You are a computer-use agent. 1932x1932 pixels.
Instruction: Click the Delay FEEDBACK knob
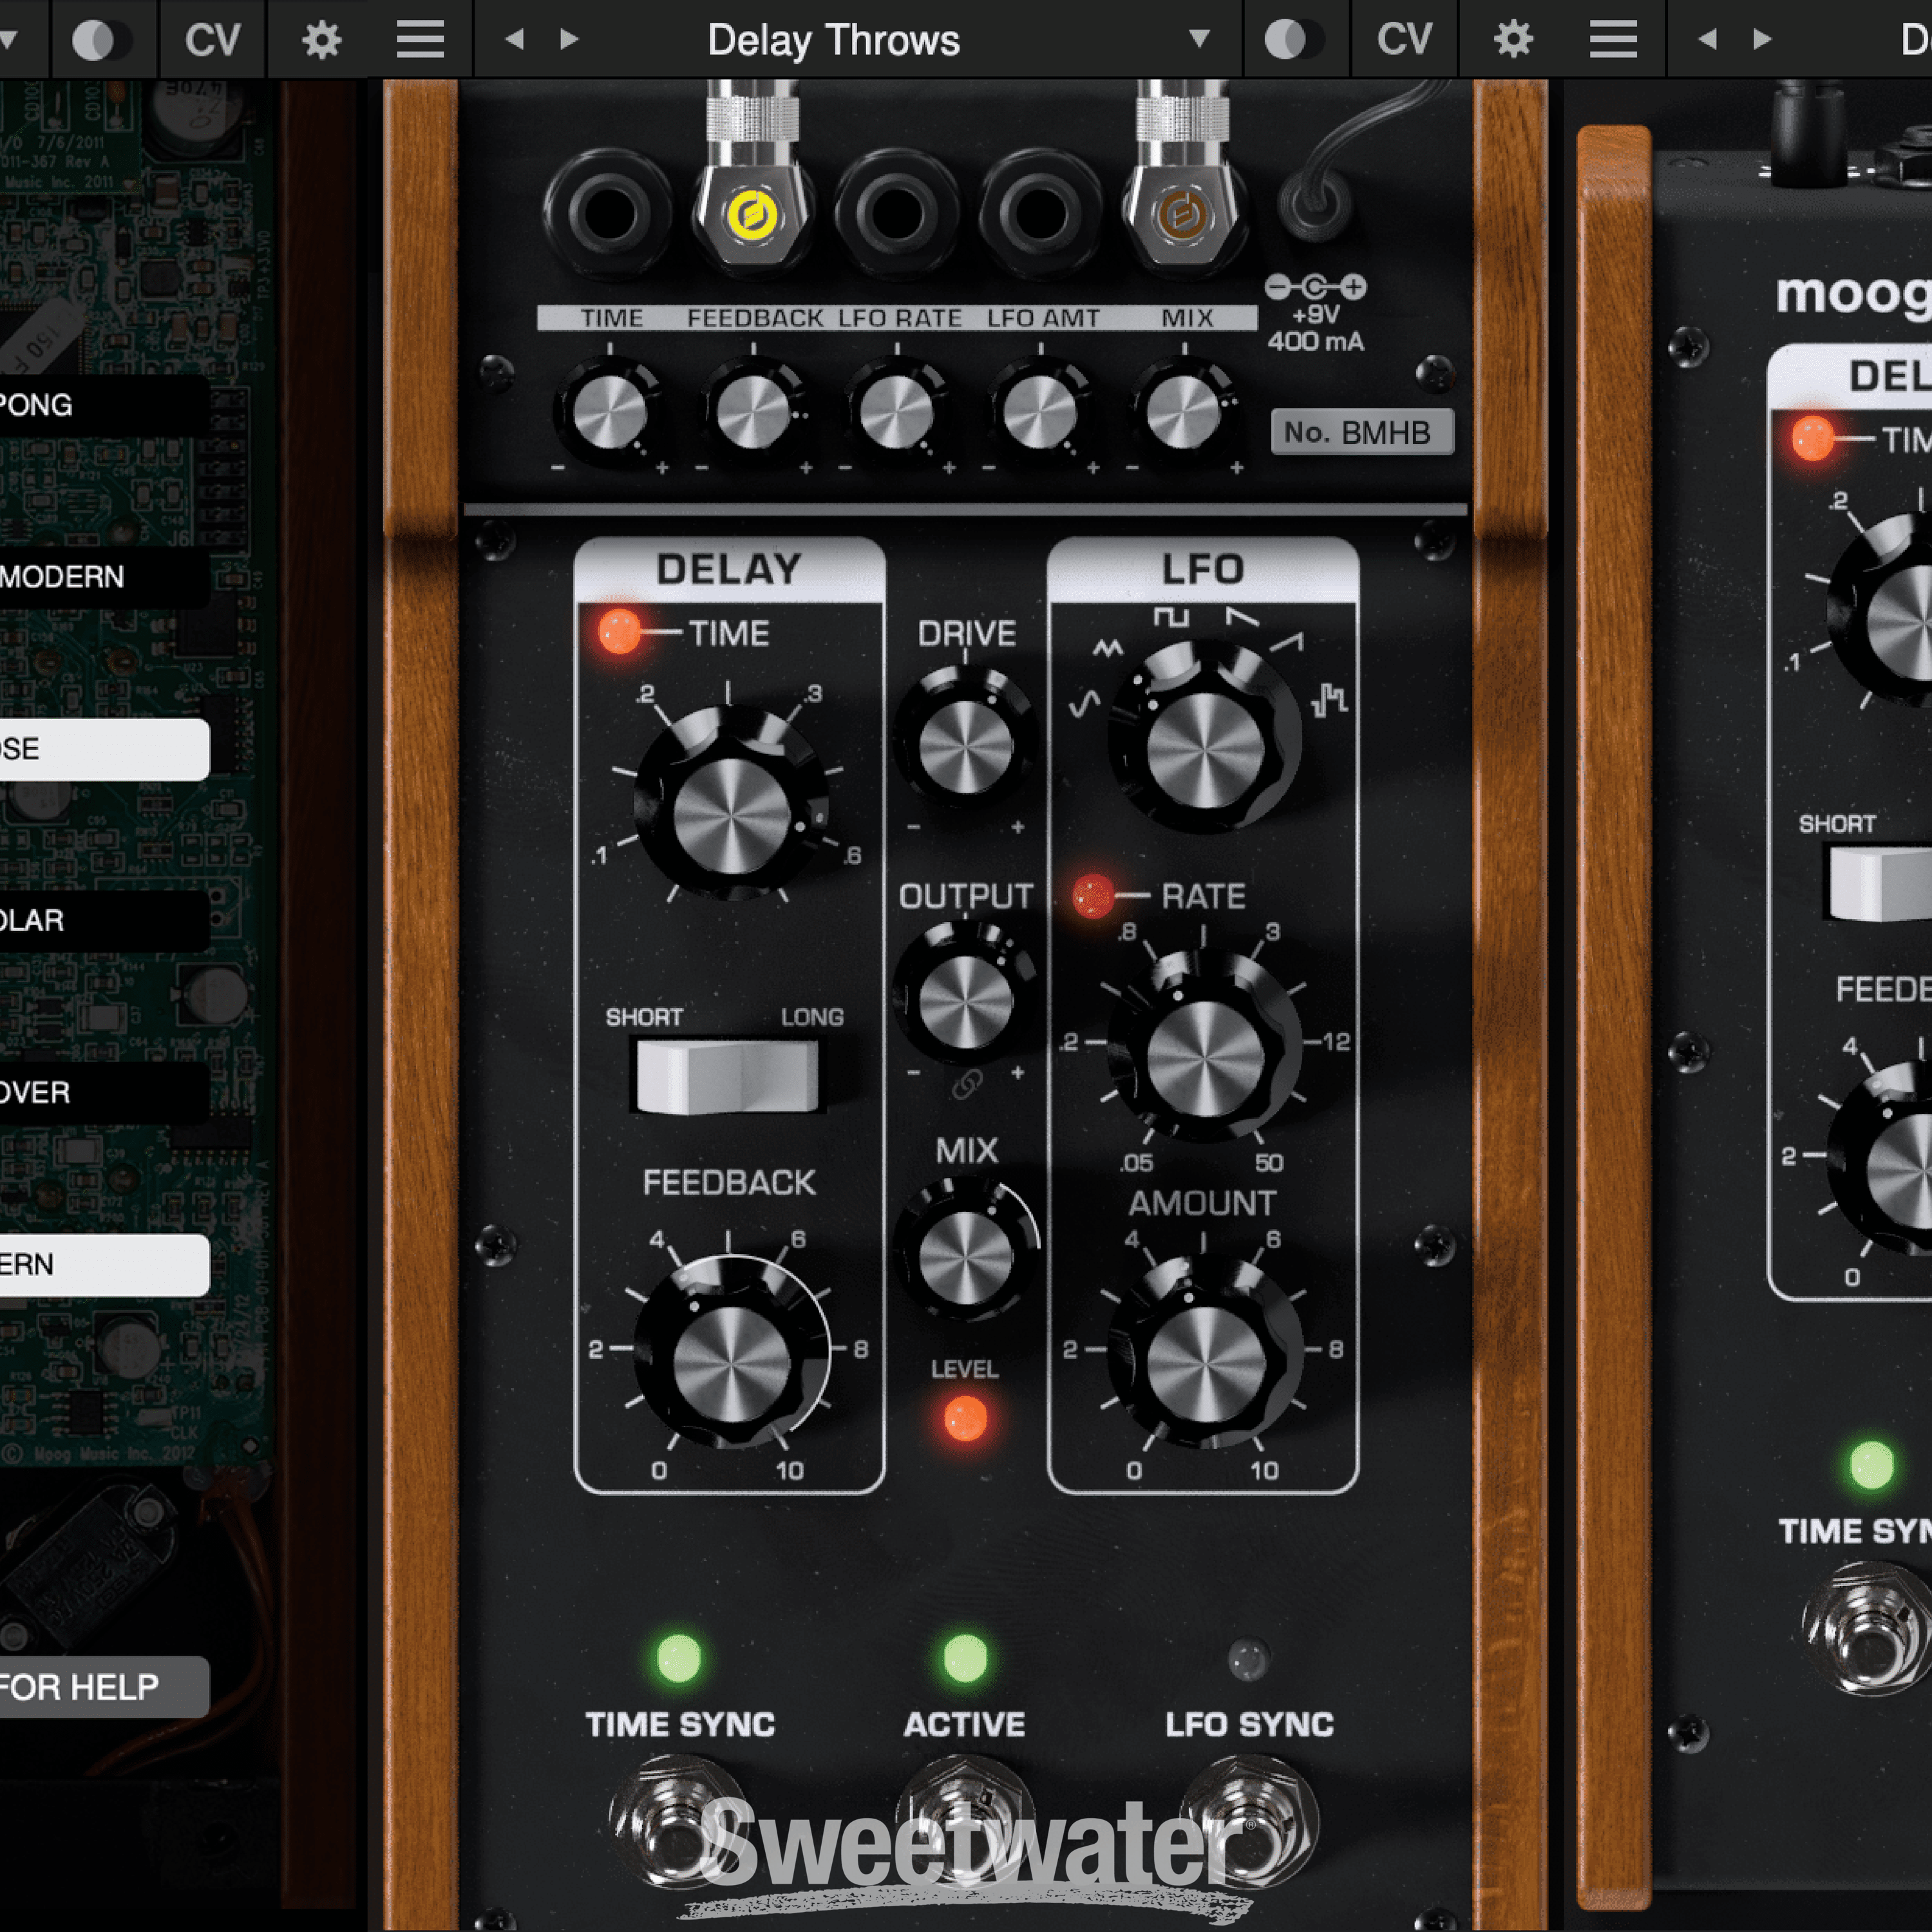731,1352
